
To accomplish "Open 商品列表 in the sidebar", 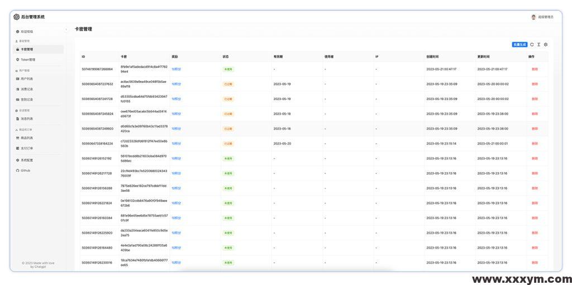I will coord(27,137).
